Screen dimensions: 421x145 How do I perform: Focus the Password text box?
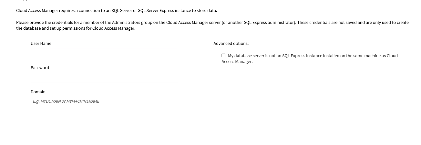click(x=104, y=77)
